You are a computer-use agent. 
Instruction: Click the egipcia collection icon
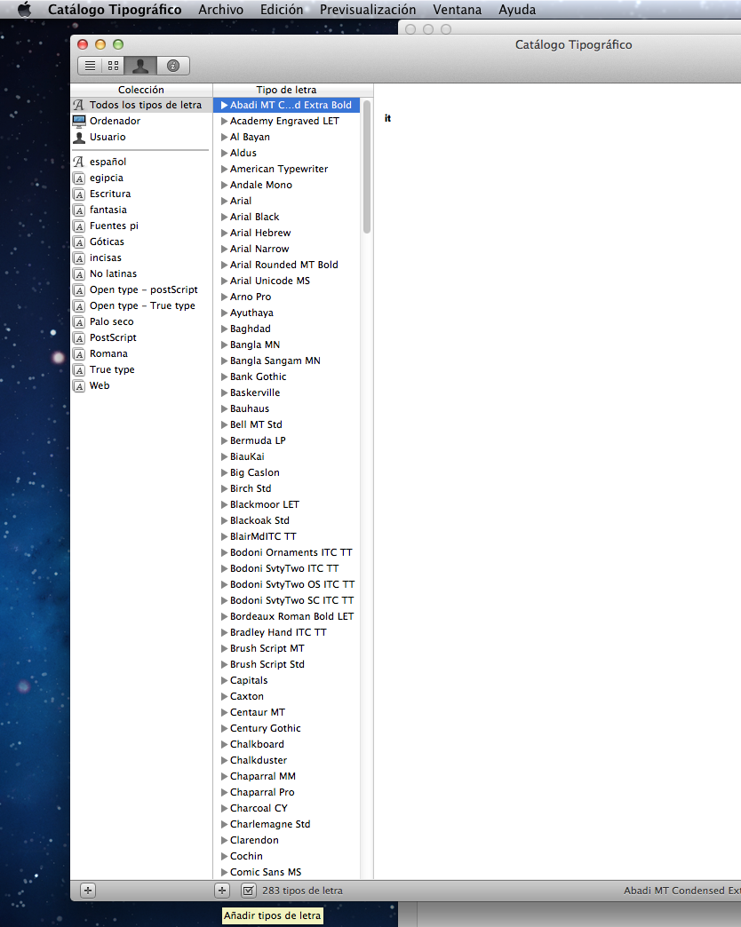pyautogui.click(x=79, y=178)
